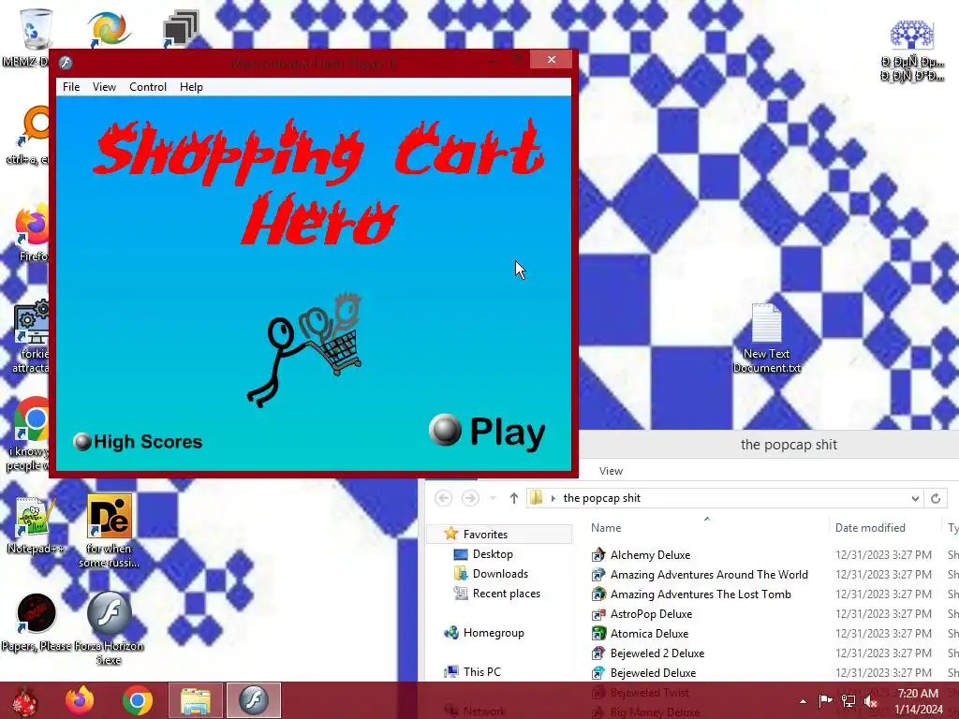Click the Explorer Up arrow button
Image resolution: width=959 pixels, height=719 pixels.
(x=514, y=498)
